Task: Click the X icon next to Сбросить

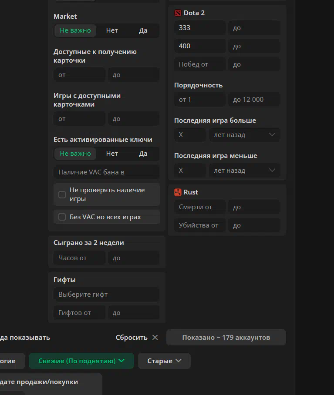Action: (x=155, y=338)
